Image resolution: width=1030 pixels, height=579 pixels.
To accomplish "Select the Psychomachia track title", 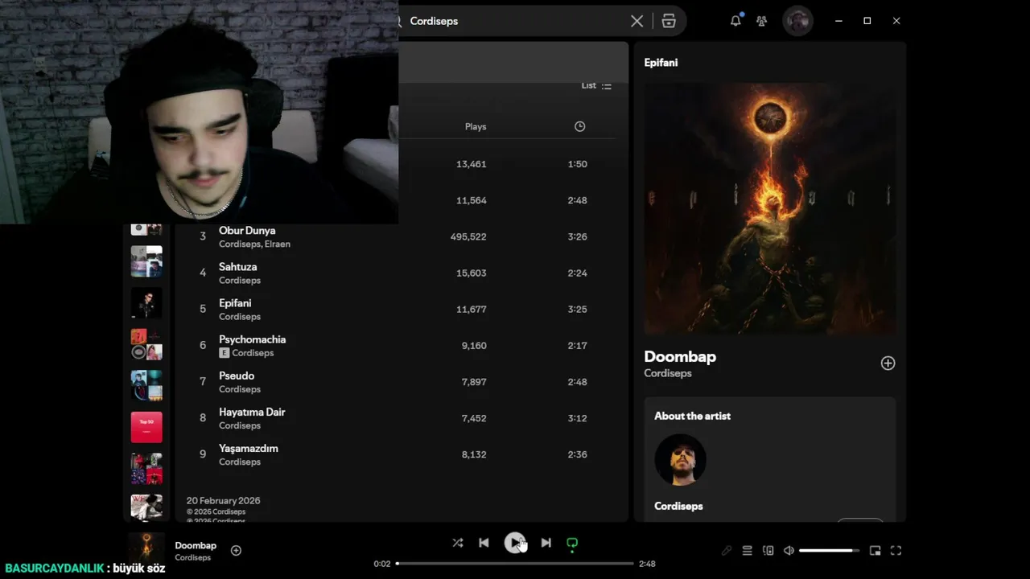I will (x=253, y=339).
